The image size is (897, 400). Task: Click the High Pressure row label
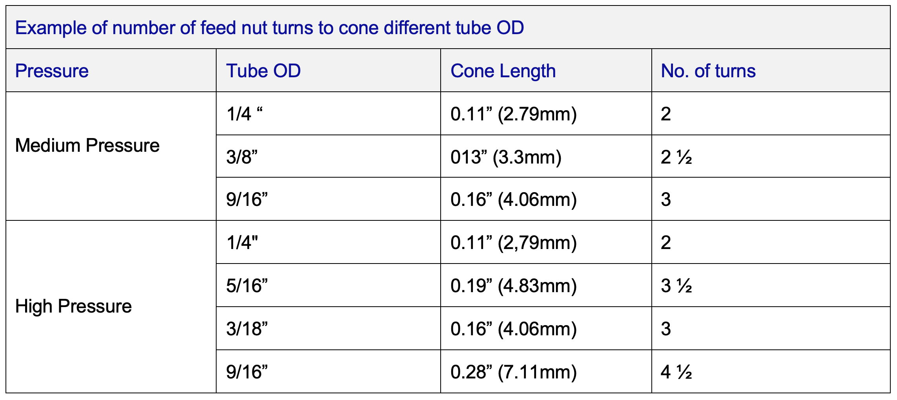point(73,306)
